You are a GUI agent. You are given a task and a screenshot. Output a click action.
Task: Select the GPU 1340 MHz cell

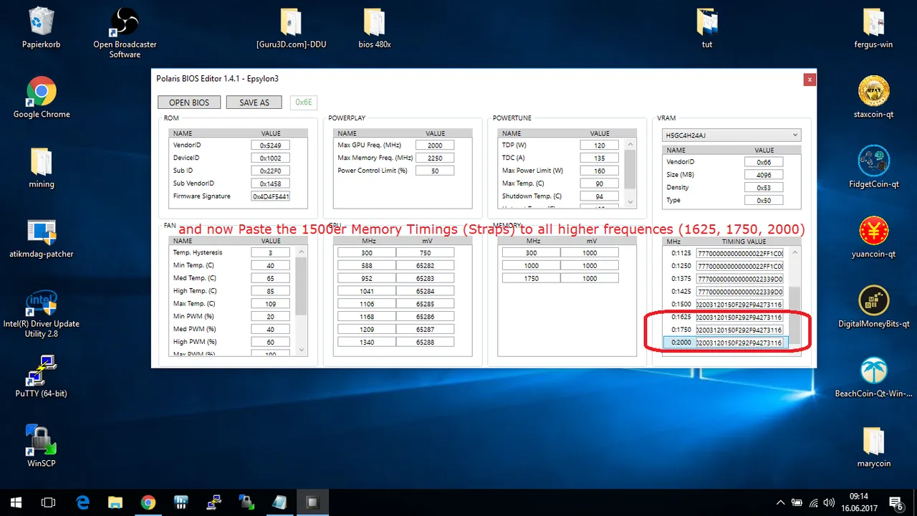367,342
